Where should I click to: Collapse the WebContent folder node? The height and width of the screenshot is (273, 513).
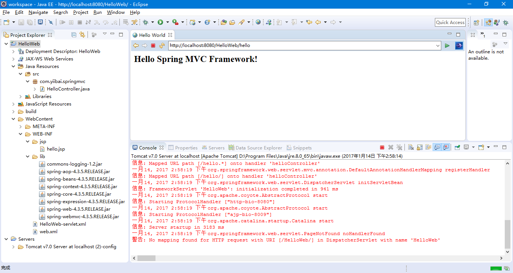pyautogui.click(x=14, y=119)
